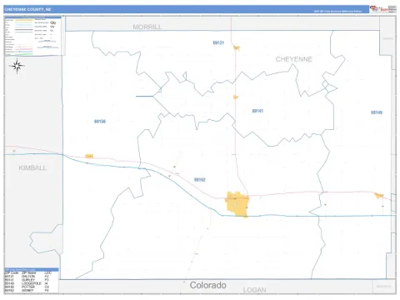Click the orange Potter town marker below 69156
This screenshot has height=300, width=400.
tap(89, 156)
